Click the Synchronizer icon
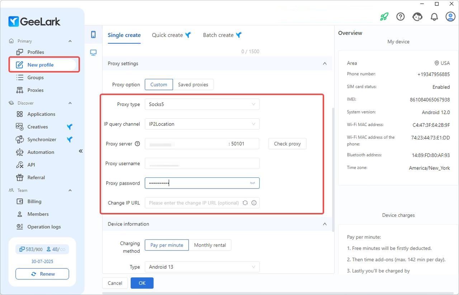The image size is (459, 295). (20, 139)
